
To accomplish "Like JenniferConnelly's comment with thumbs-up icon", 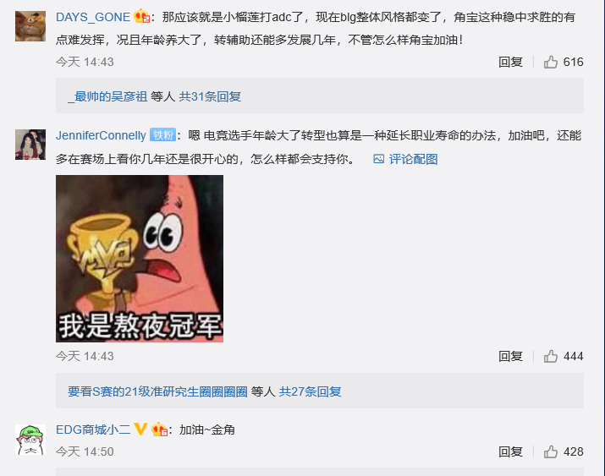I will click(x=550, y=356).
